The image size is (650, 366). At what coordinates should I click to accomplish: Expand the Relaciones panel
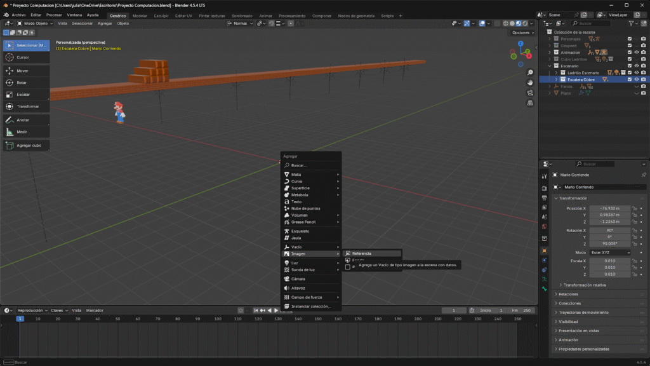(x=569, y=294)
